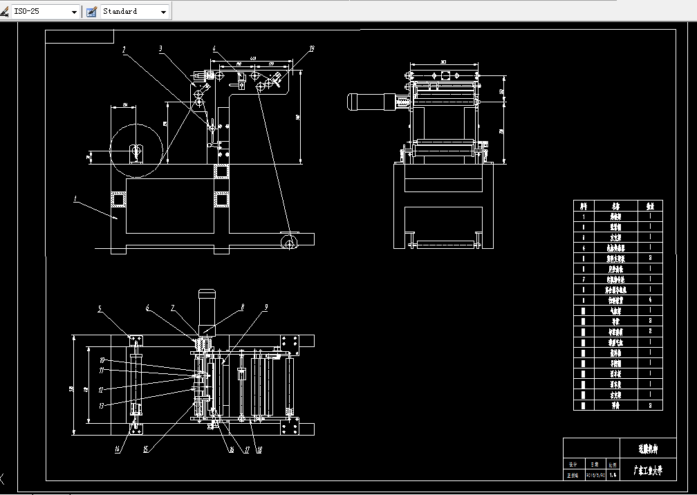Select callout number 1 pointing to machine frame
This screenshot has width=697, height=495.
click(75, 198)
